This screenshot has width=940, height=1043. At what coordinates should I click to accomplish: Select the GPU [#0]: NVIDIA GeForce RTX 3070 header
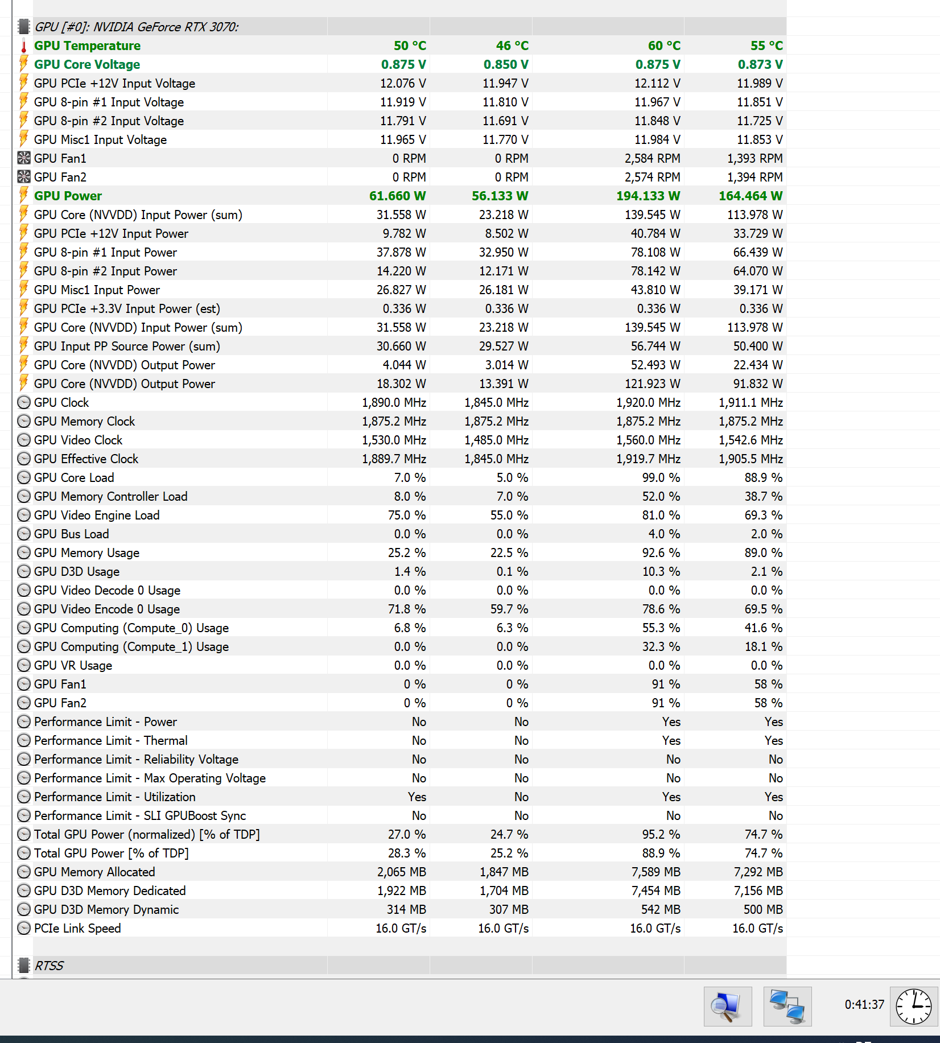[x=137, y=27]
